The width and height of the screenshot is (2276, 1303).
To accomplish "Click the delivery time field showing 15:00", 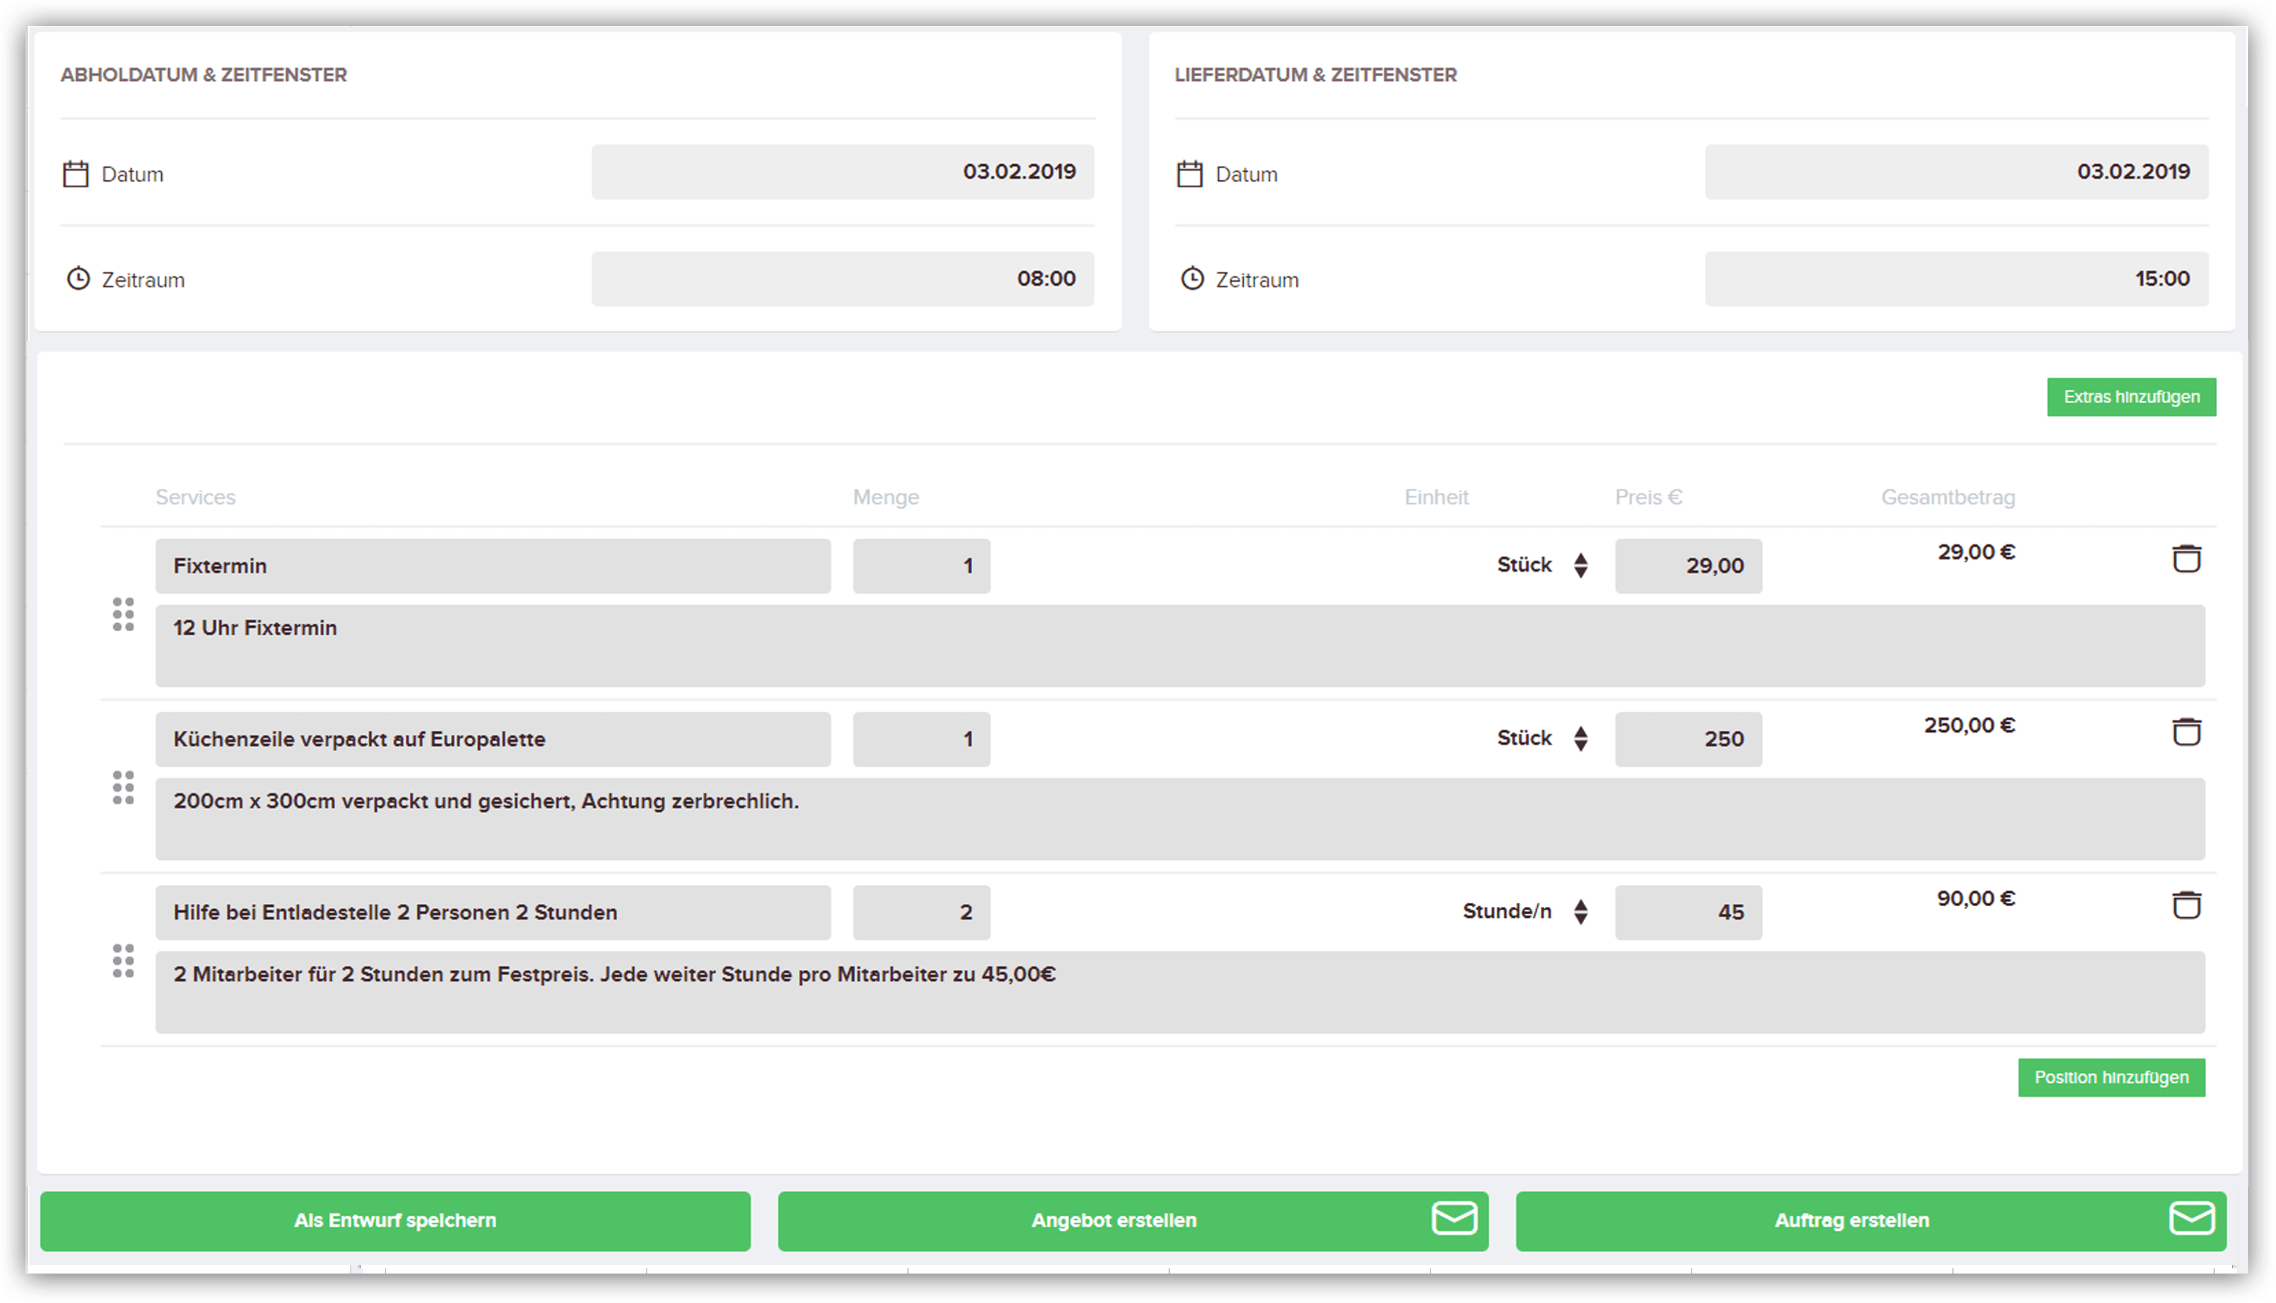I will point(1955,279).
